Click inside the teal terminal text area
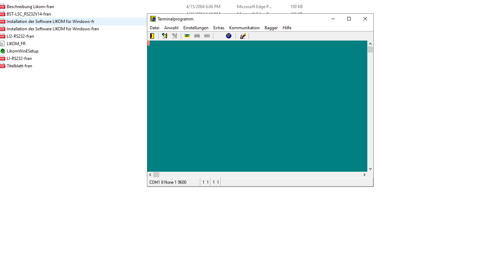497x256 pixels. click(x=257, y=106)
